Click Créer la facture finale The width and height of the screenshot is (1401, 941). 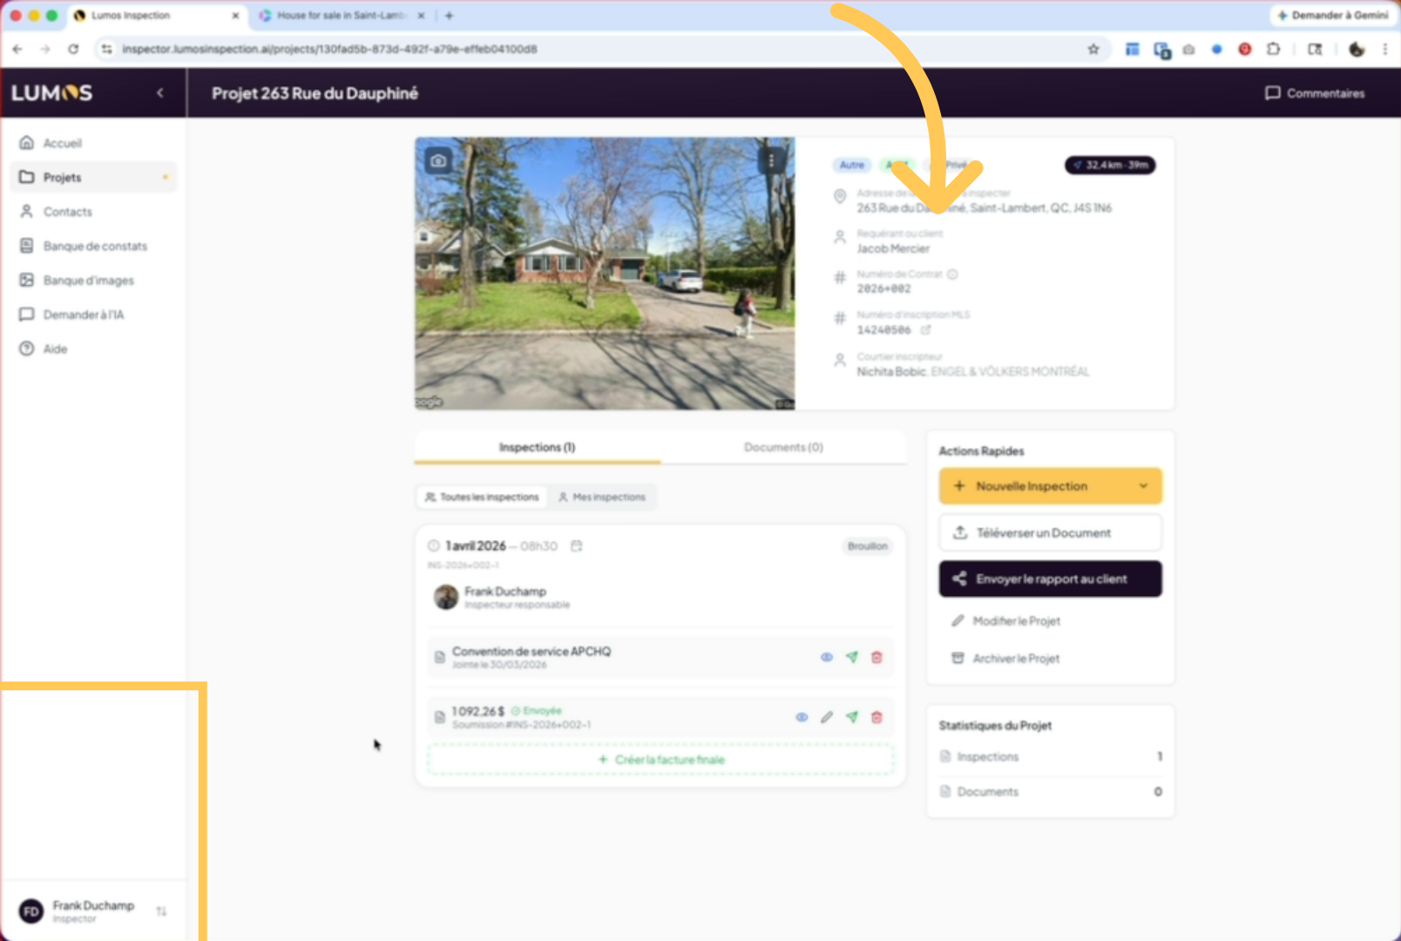(x=661, y=760)
